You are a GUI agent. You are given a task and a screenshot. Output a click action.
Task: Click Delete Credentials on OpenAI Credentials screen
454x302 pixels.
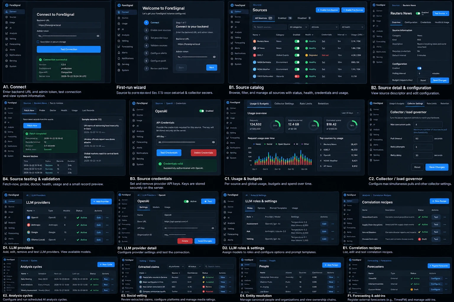pyautogui.click(x=203, y=153)
